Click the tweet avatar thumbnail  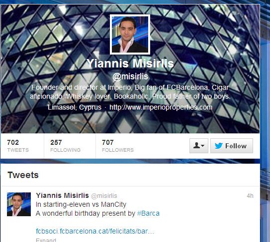click(x=19, y=204)
